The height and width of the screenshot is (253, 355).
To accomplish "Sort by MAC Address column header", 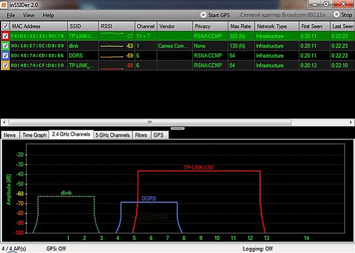I will click(x=39, y=26).
